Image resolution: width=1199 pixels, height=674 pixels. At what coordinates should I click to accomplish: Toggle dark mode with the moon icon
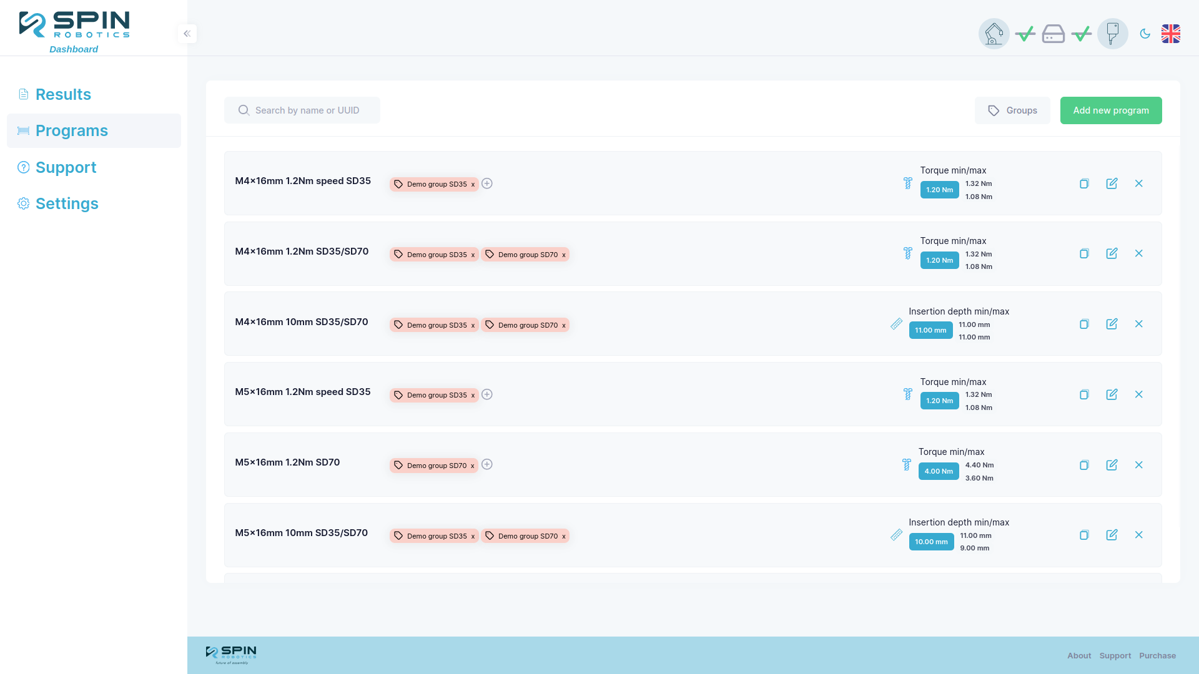click(x=1145, y=34)
